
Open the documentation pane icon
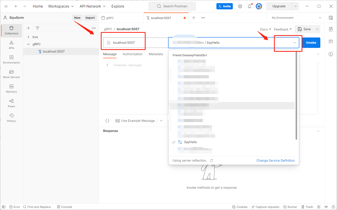(331, 29)
